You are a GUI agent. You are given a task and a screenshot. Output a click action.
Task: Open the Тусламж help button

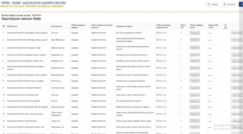click(229, 4)
